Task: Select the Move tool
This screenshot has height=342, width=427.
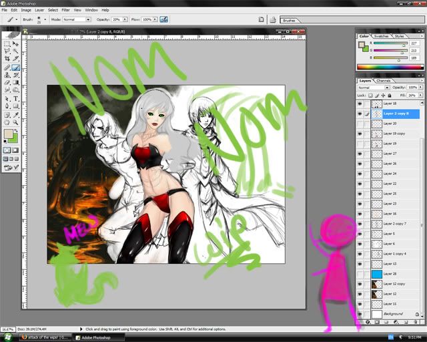Action: point(16,44)
